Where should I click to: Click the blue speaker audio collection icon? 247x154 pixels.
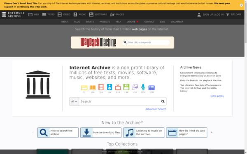pos(110,87)
